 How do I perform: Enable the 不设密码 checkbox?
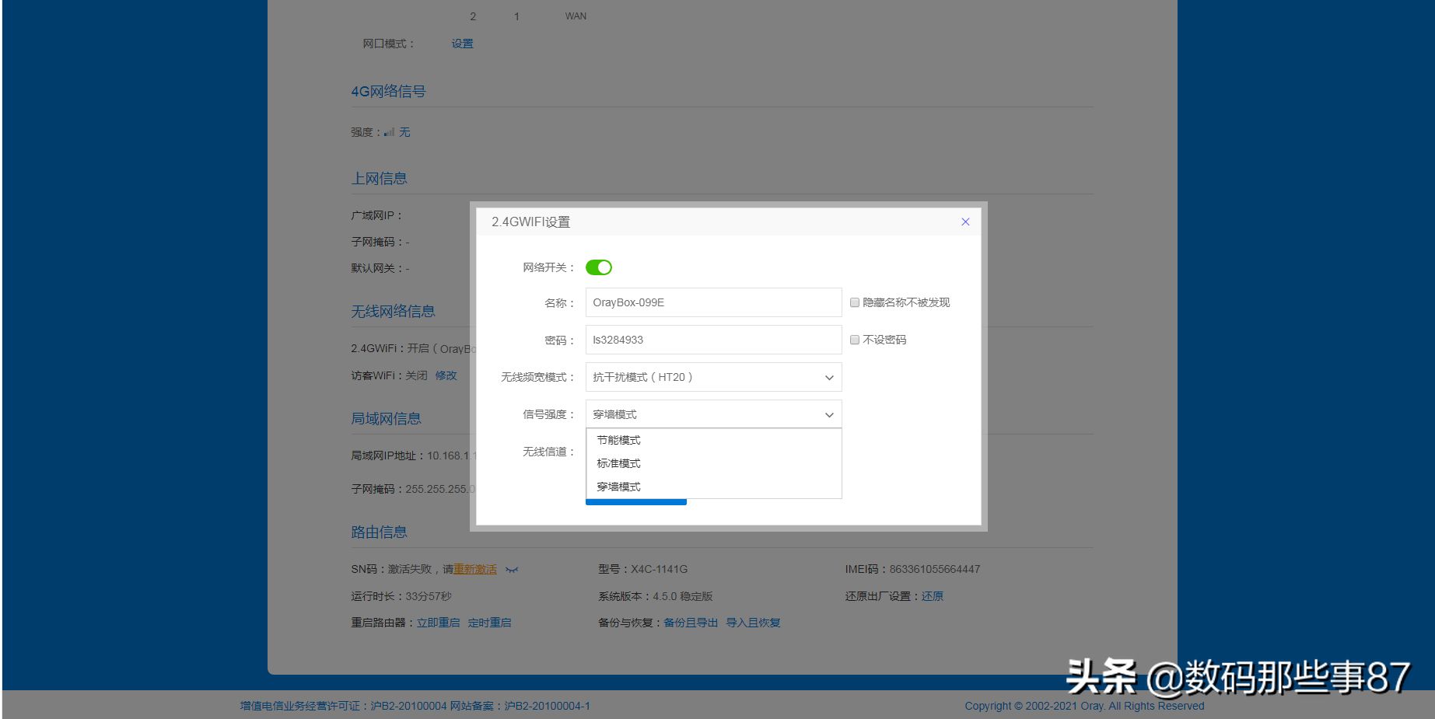tap(855, 340)
